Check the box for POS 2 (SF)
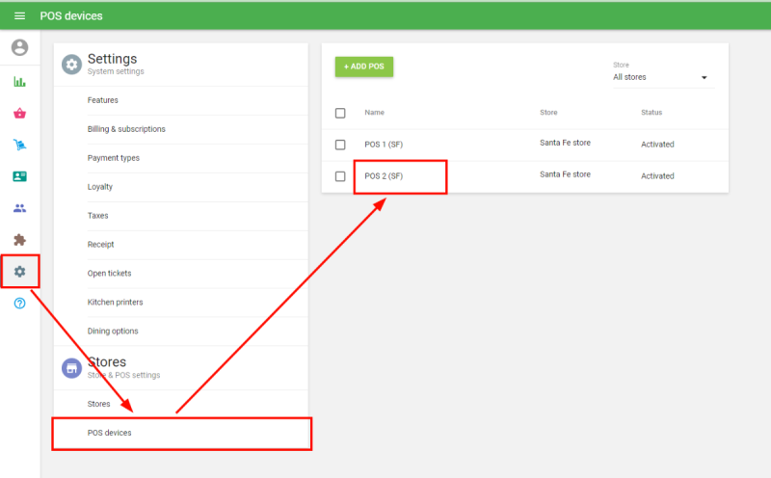 point(340,176)
